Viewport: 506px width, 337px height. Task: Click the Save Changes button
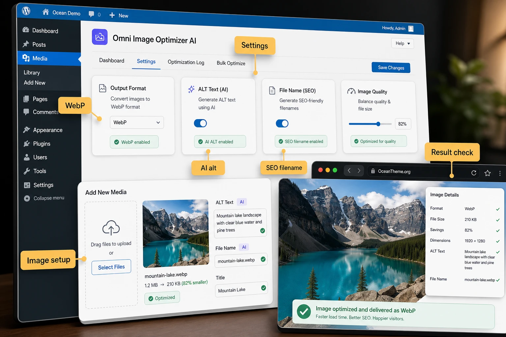coord(391,67)
